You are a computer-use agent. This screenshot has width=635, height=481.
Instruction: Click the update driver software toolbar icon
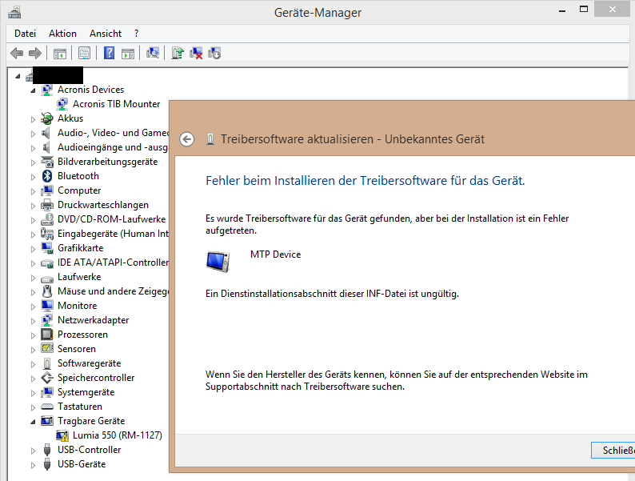point(177,53)
